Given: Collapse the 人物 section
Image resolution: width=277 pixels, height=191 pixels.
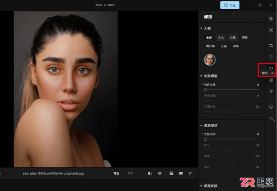Looking at the screenshot, I should [x=201, y=28].
